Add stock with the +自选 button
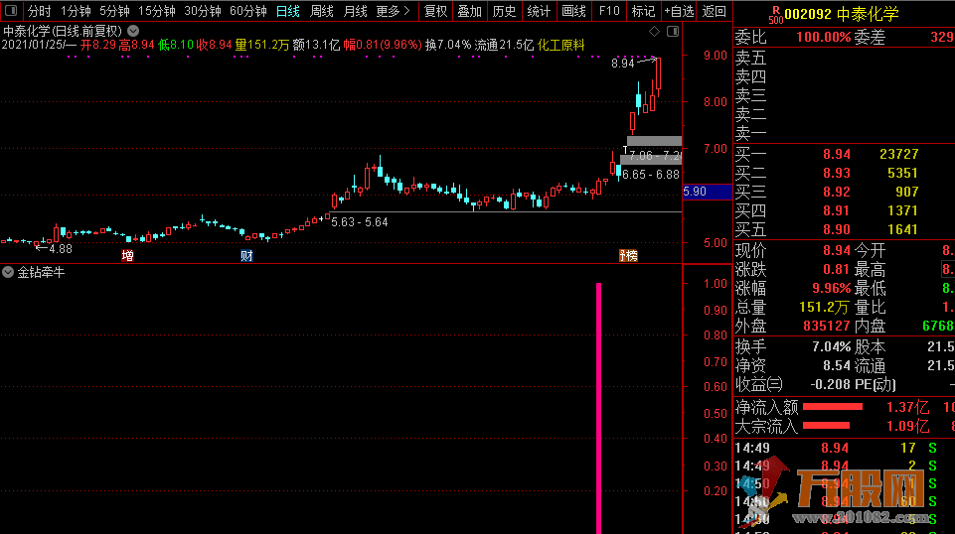This screenshot has height=534, width=955. point(678,11)
